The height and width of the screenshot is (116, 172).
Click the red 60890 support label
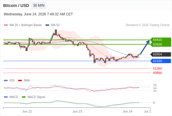pyautogui.click(x=157, y=73)
